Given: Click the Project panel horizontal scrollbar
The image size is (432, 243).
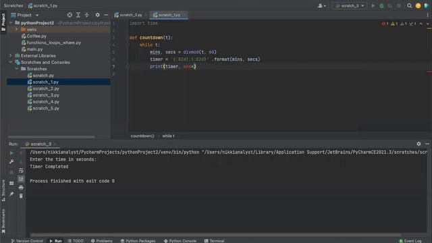Looking at the screenshot, I should (51, 136).
